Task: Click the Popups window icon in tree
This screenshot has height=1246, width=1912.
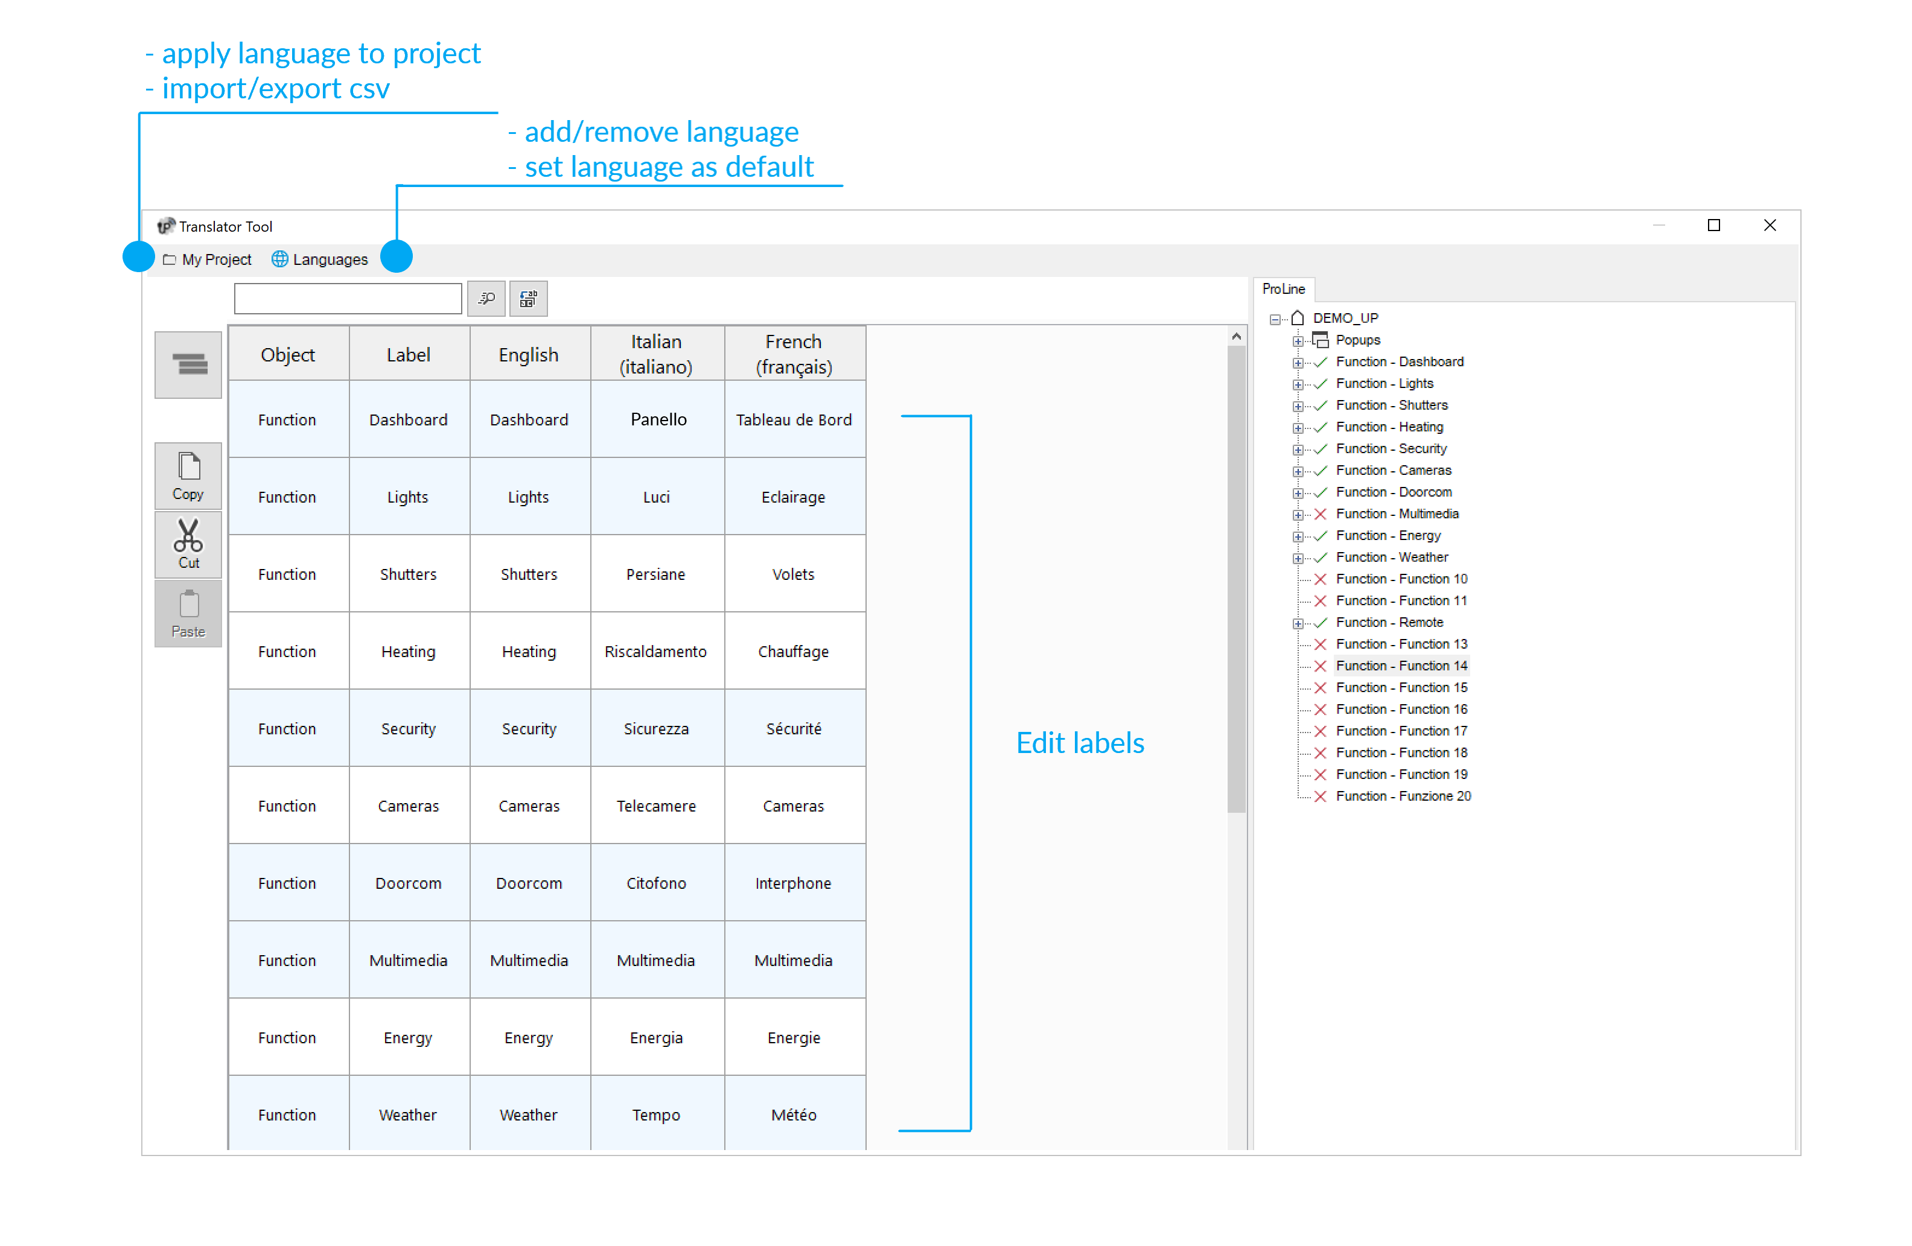Action: [1320, 340]
